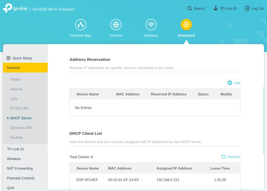Click Lease Time column header
The width and height of the screenshot is (267, 191).
(x=220, y=168)
